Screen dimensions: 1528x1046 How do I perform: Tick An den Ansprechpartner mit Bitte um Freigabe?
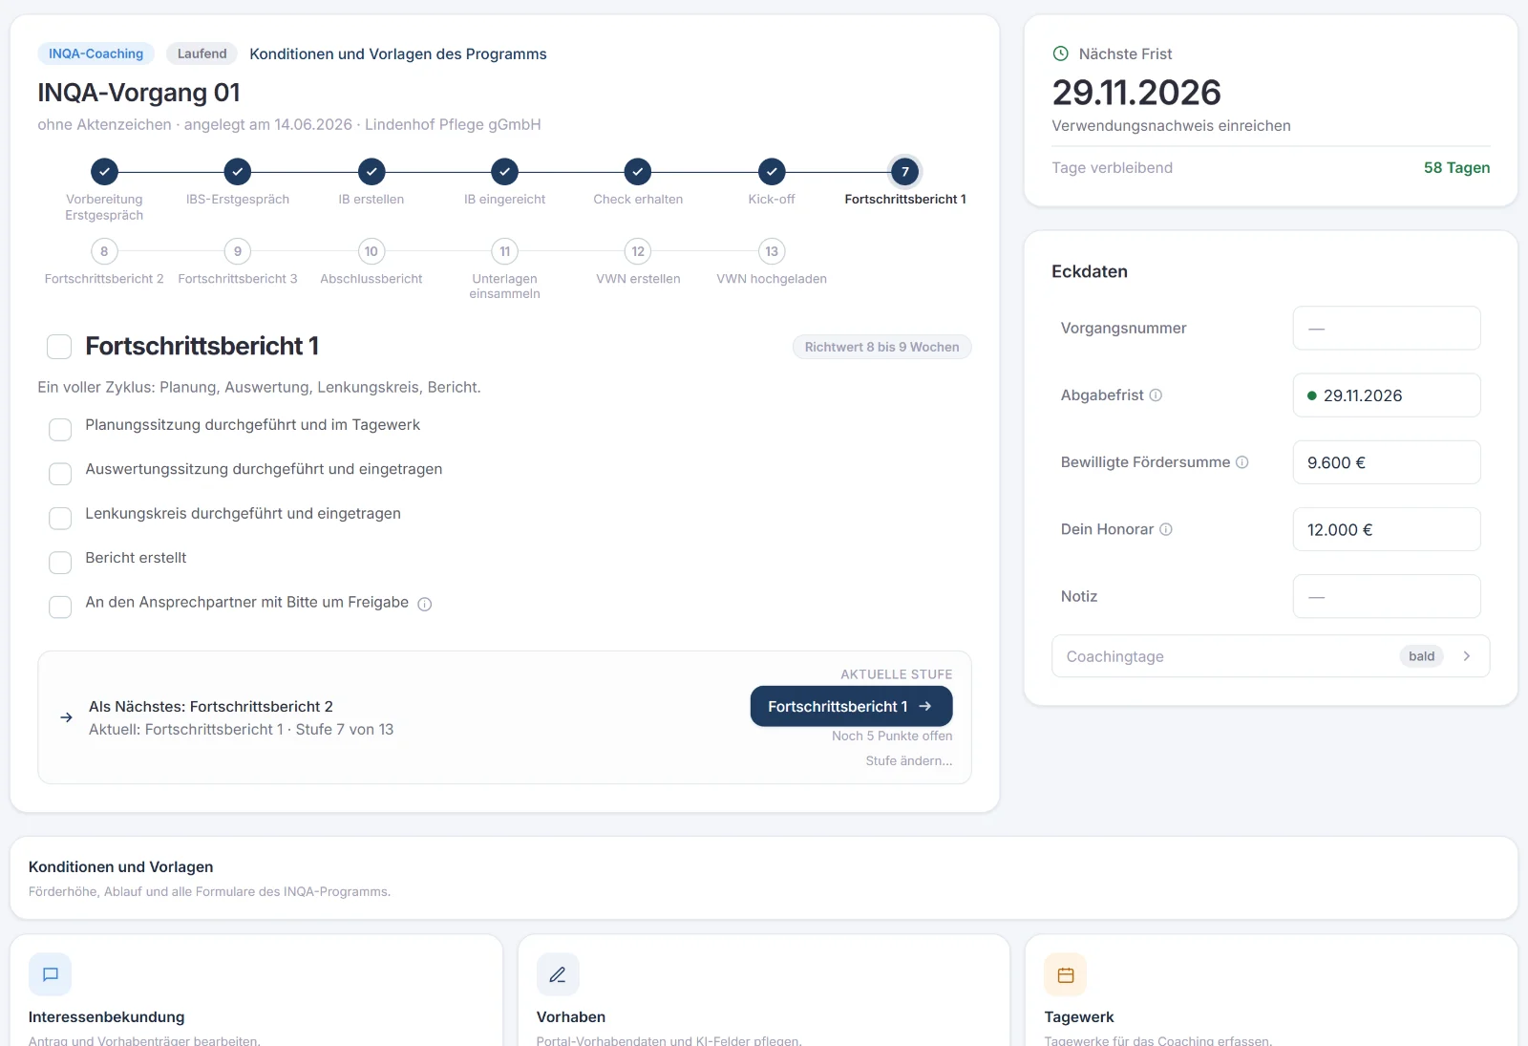click(60, 607)
